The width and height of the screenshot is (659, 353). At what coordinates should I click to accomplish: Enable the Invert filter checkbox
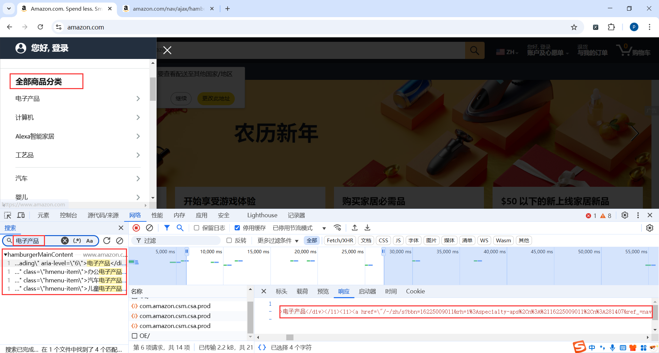pyautogui.click(x=229, y=241)
